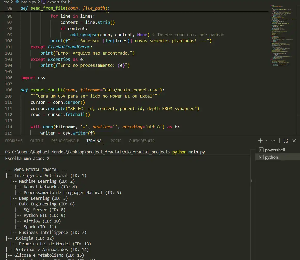The width and height of the screenshot is (300, 260).
Task: Maximize the panel size
Action: pyautogui.click(x=286, y=141)
